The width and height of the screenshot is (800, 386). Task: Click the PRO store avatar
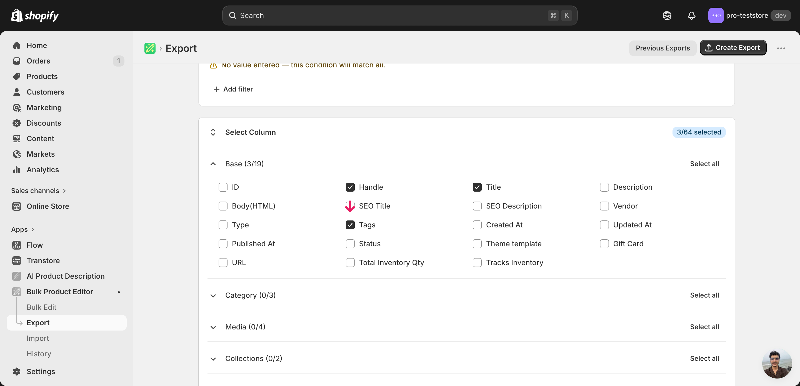[x=716, y=16]
